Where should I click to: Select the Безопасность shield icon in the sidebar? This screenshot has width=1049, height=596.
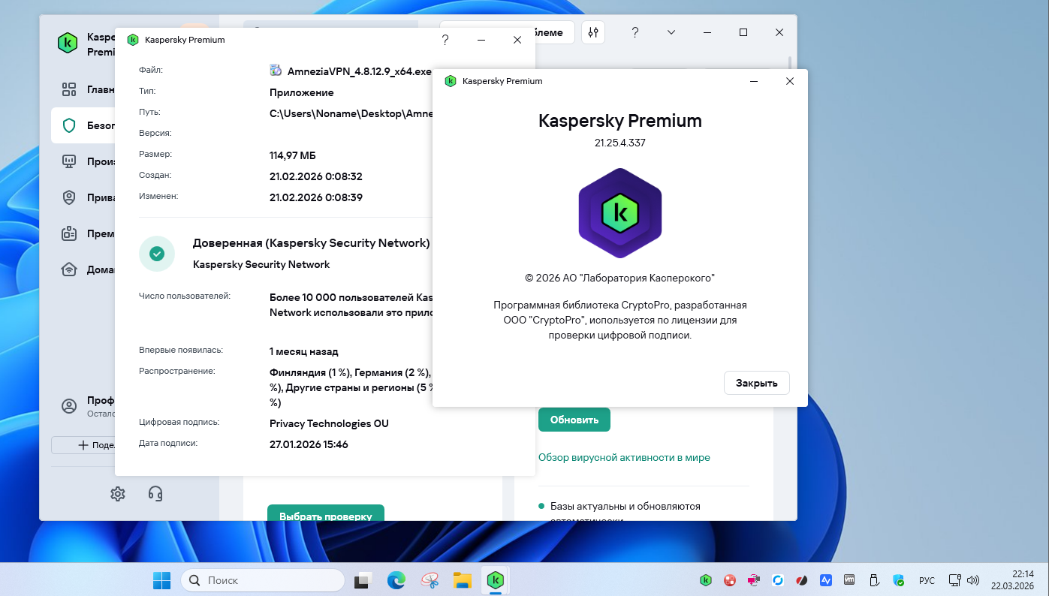coord(69,125)
